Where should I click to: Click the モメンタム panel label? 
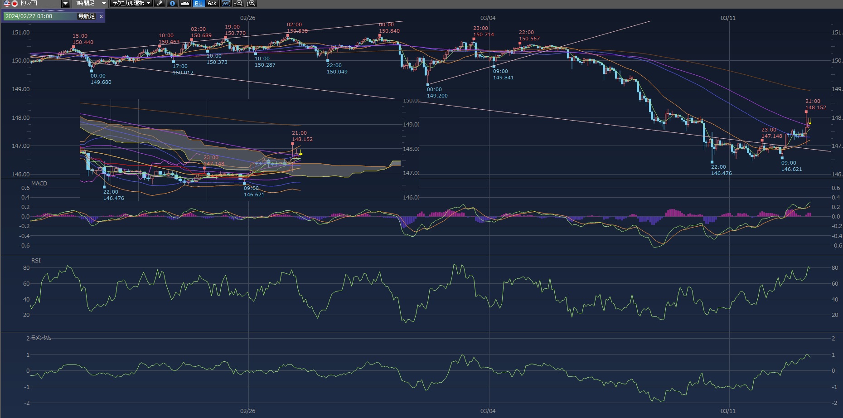pyautogui.click(x=41, y=338)
